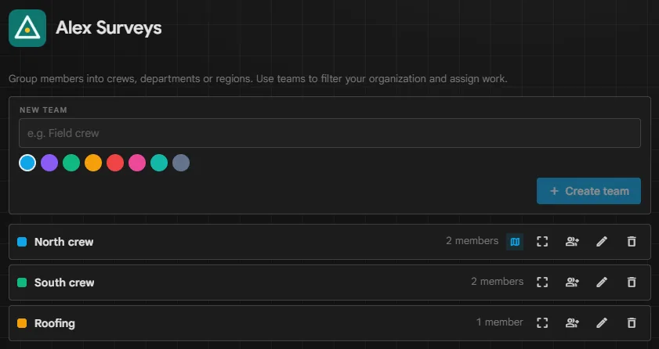Image resolution: width=659 pixels, height=349 pixels.
Task: Open North crew area frame icon
Action: point(542,242)
